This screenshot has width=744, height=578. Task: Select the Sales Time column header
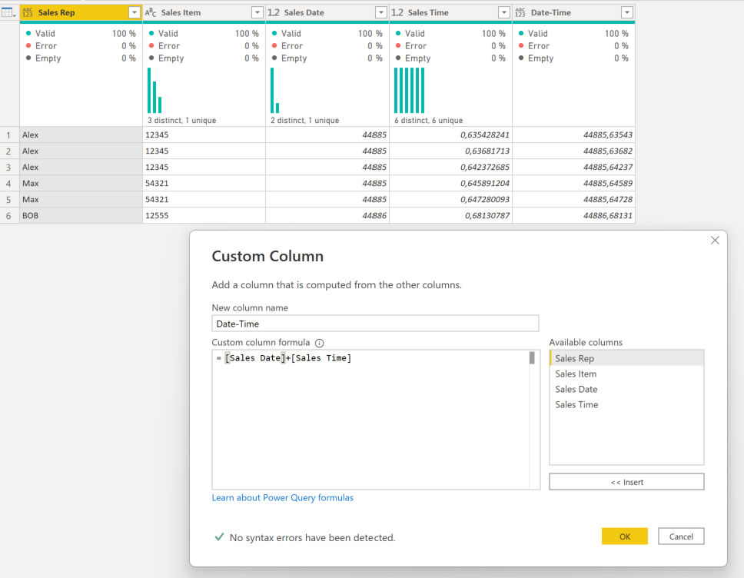click(x=450, y=13)
